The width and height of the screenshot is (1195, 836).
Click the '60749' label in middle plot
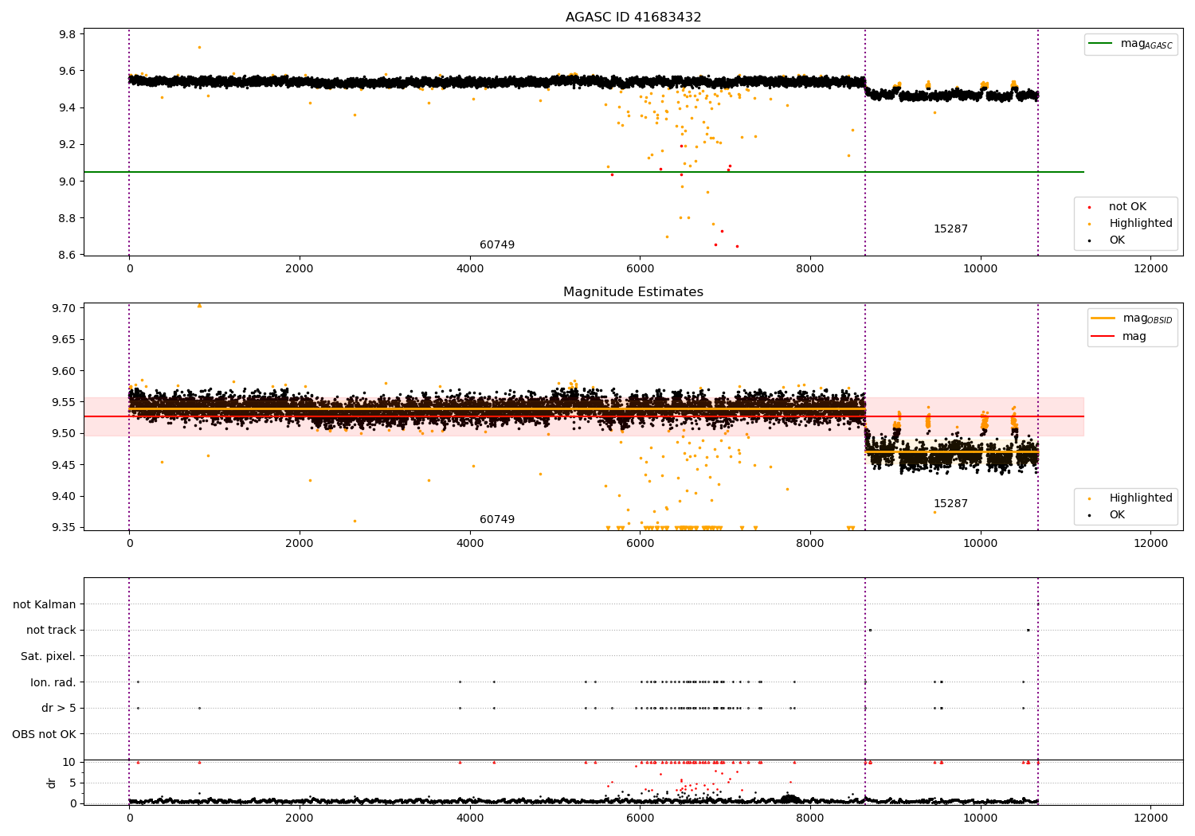pyautogui.click(x=497, y=520)
